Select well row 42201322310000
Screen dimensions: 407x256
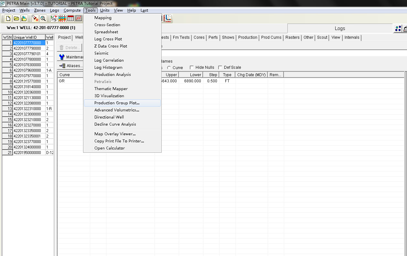pyautogui.click(x=29, y=109)
